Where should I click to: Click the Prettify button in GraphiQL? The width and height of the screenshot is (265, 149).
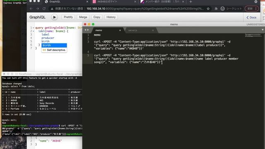[x=68, y=17]
